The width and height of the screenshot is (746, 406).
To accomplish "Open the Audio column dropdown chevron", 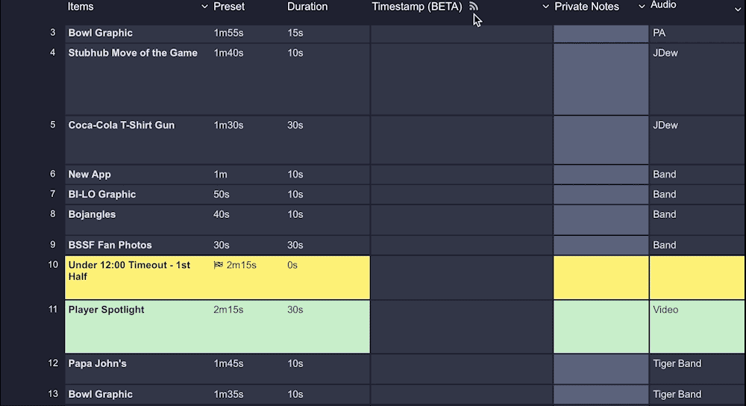I will click(x=738, y=8).
